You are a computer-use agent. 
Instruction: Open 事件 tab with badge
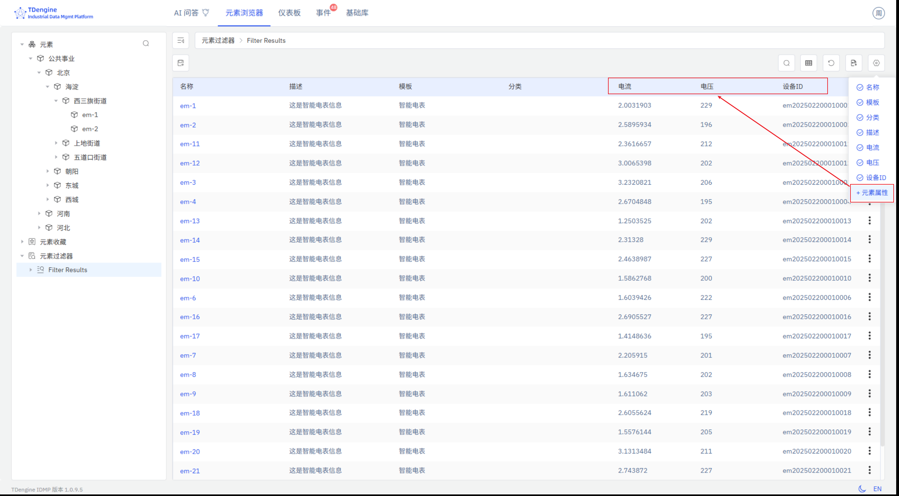[x=323, y=13]
